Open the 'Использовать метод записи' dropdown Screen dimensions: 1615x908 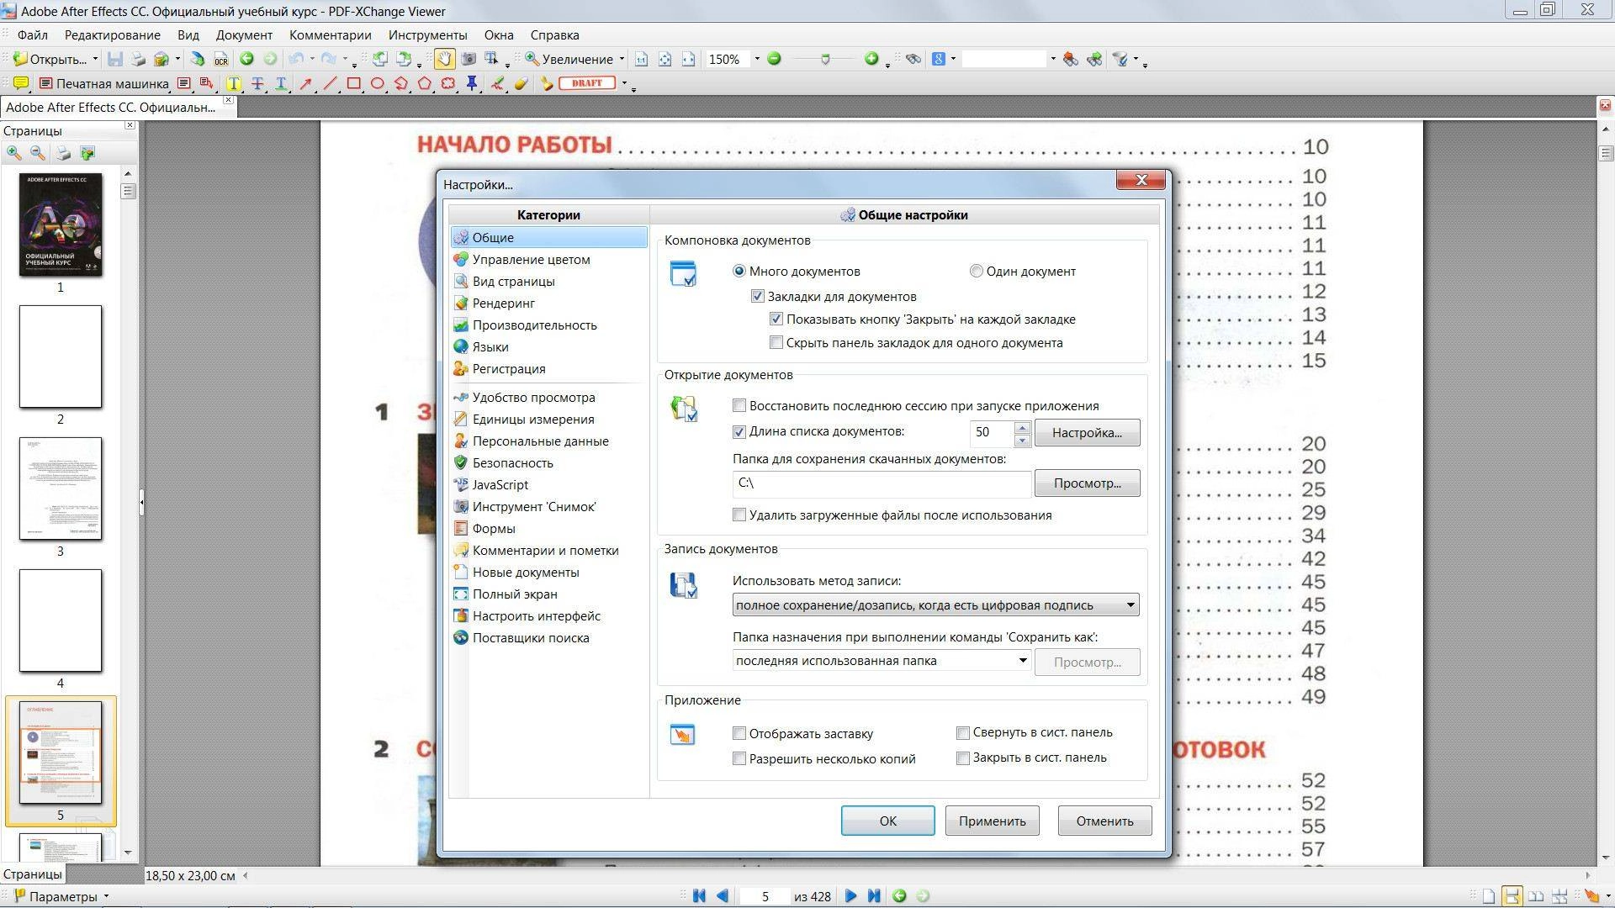coord(935,605)
